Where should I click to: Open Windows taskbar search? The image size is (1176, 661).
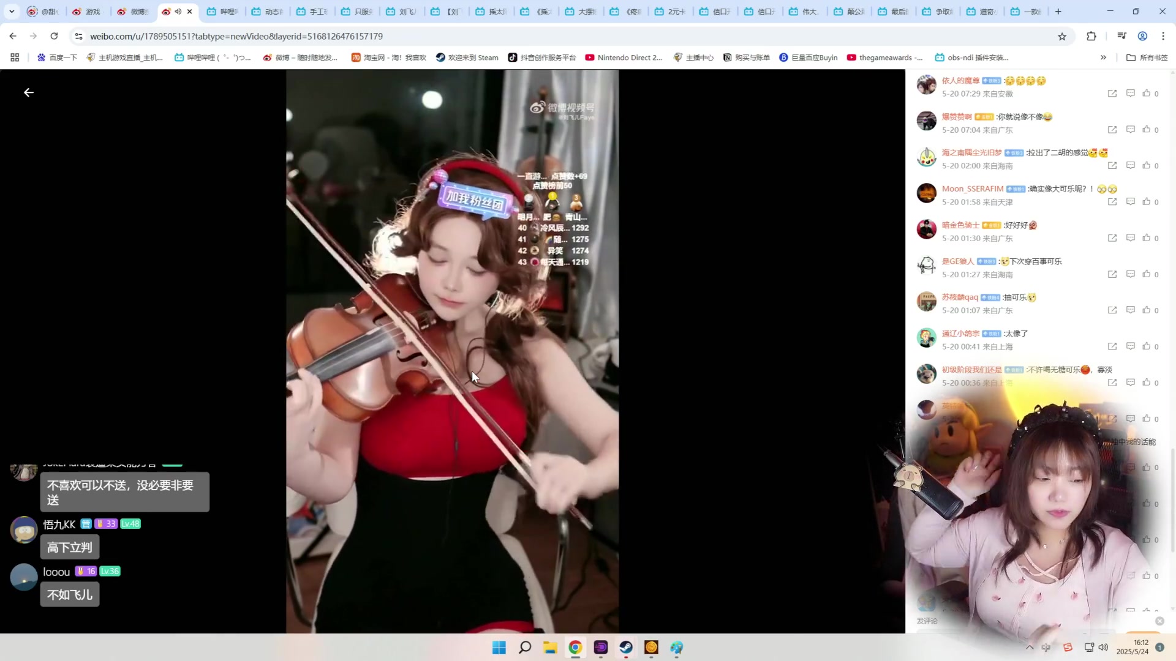525,648
